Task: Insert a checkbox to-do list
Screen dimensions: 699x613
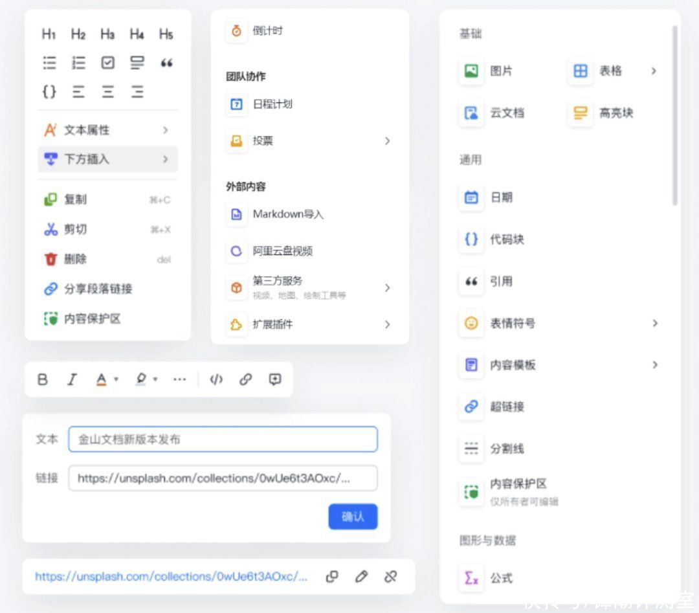Action: click(107, 63)
